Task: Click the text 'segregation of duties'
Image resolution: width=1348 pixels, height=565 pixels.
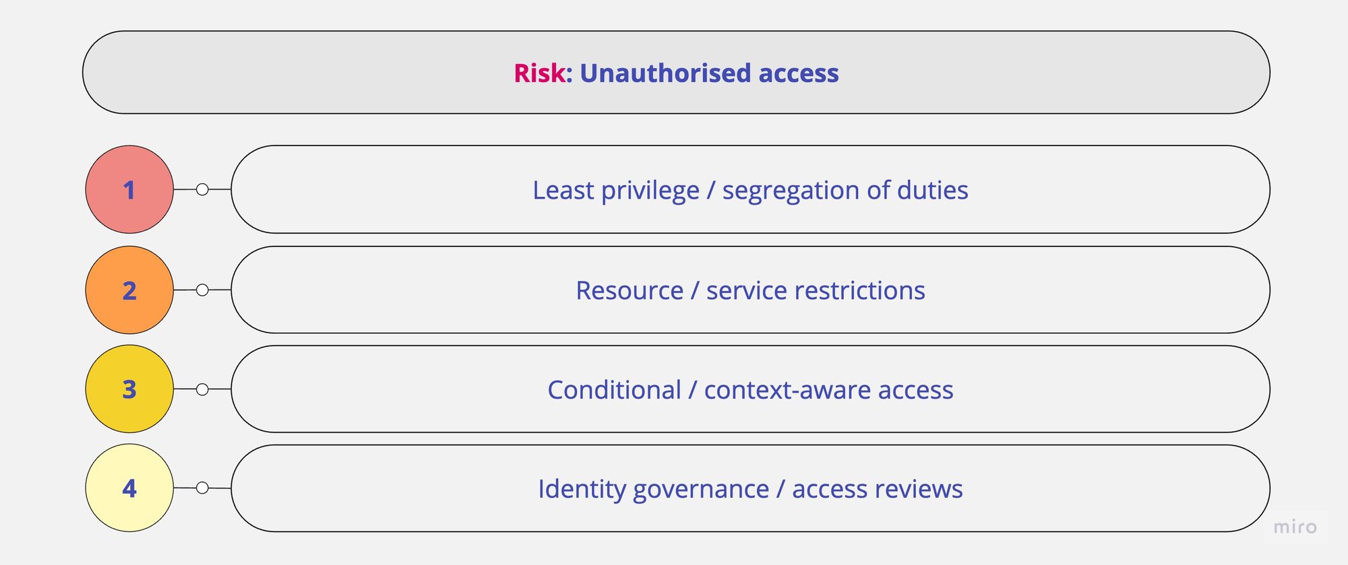Action: tap(845, 191)
